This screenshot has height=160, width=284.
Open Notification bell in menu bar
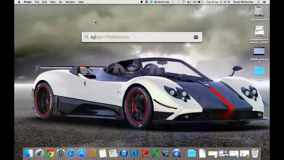click(x=142, y=2)
